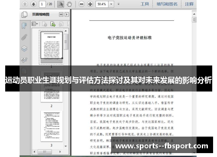The image size is (217, 157).
Task: Click thumbnail panel horizontal scroll left arrow
Action: tap(34, 152)
